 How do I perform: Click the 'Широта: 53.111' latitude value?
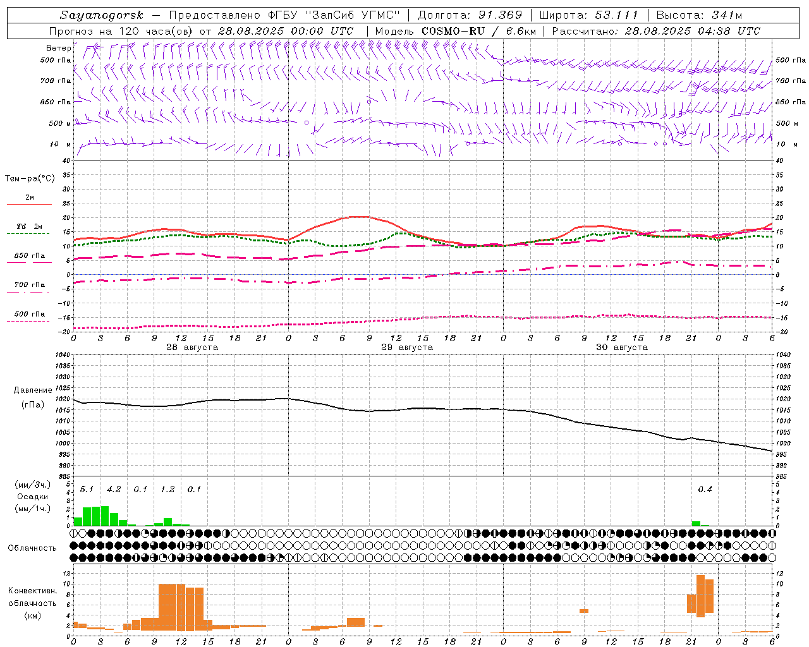(x=589, y=15)
